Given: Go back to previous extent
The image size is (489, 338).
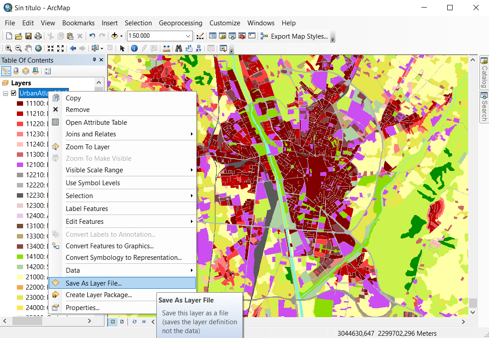Looking at the screenshot, I should [x=73, y=48].
